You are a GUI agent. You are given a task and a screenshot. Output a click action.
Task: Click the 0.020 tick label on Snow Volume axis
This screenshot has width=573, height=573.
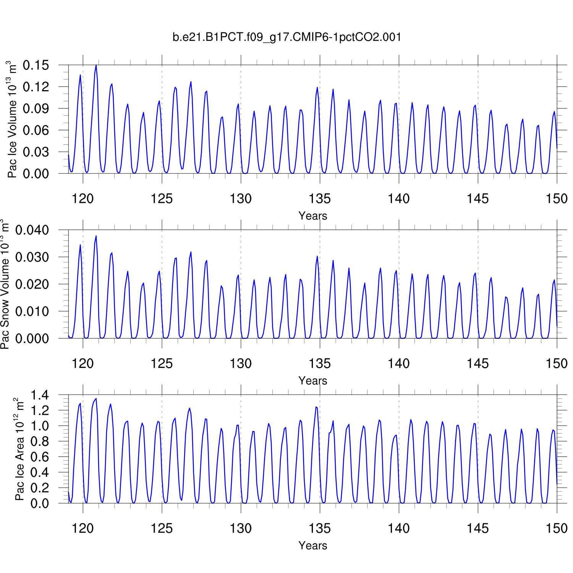pyautogui.click(x=32, y=284)
